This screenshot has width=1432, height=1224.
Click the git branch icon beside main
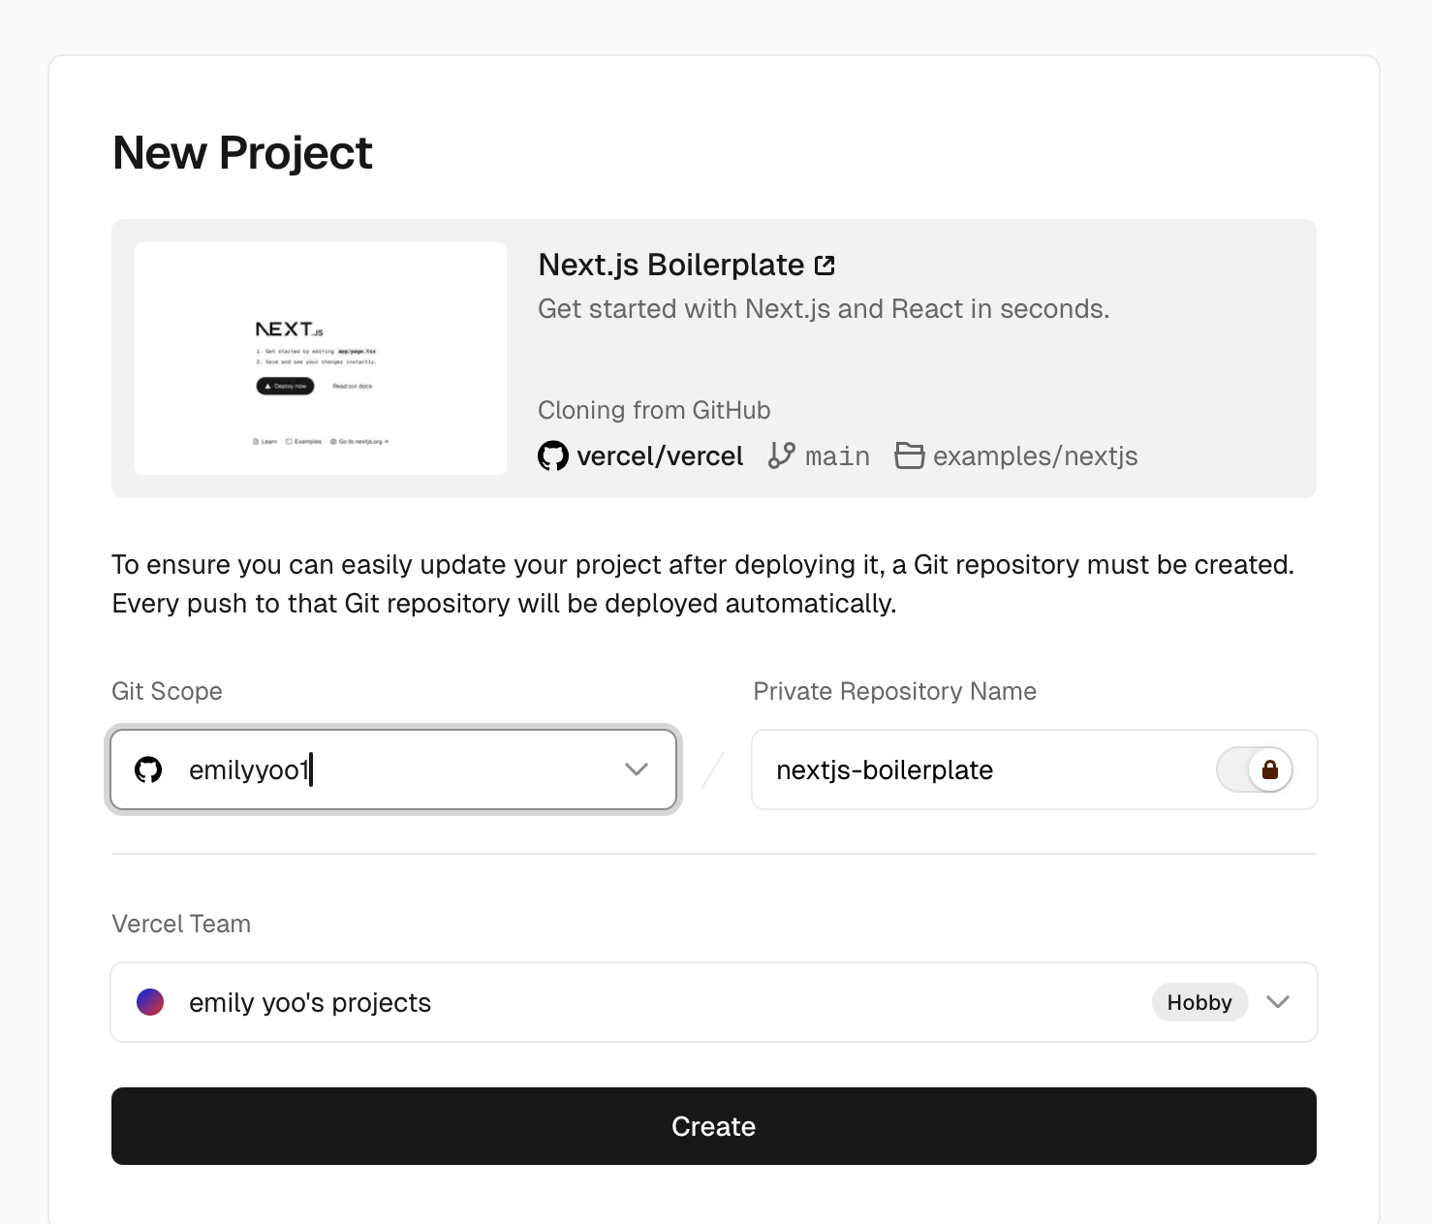(x=782, y=455)
